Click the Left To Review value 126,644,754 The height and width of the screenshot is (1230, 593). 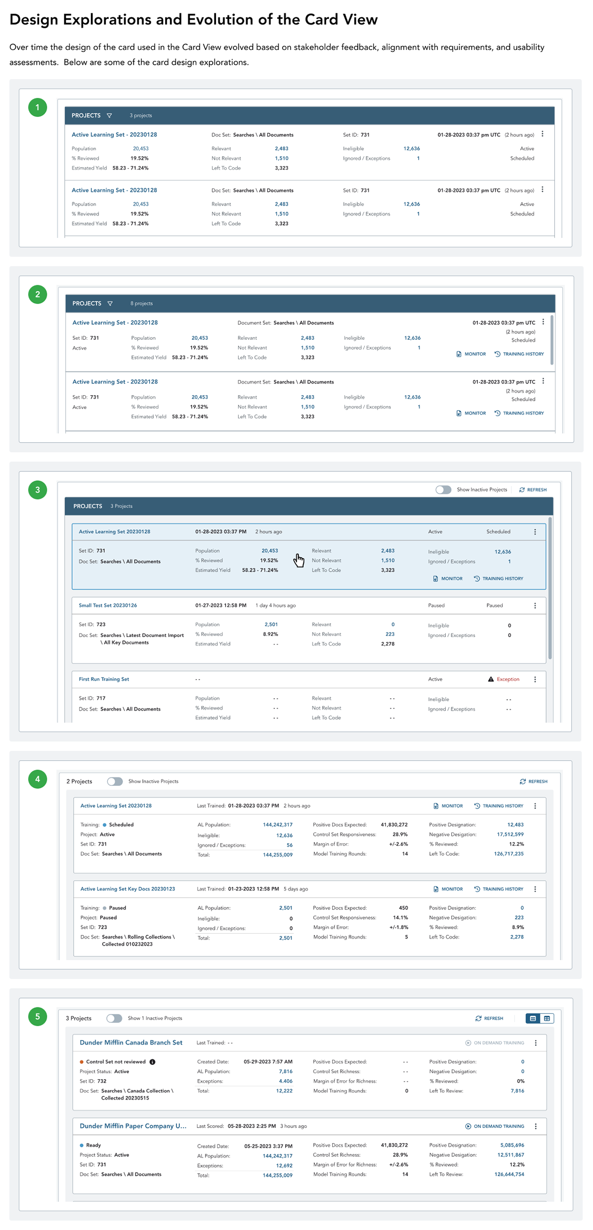(x=509, y=1174)
